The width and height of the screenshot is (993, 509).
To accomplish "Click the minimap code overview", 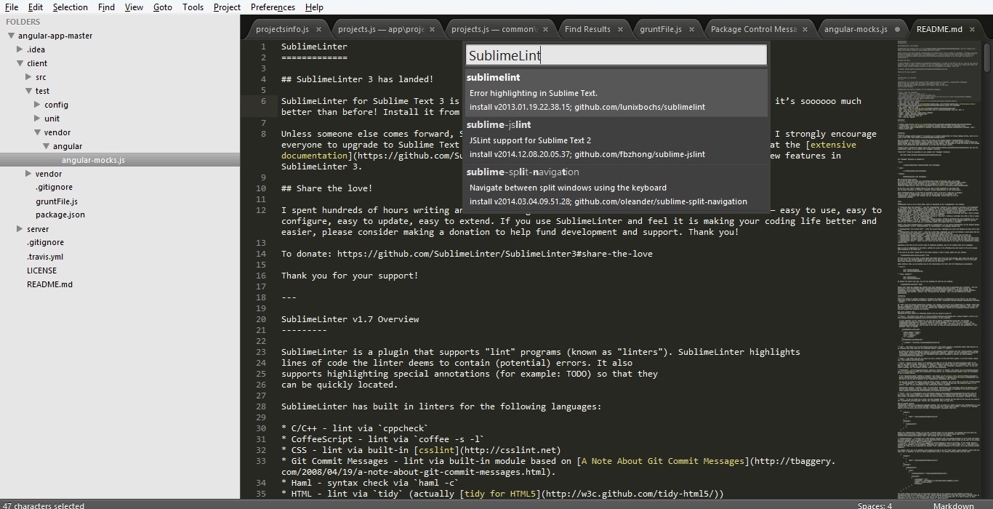I will [x=938, y=269].
